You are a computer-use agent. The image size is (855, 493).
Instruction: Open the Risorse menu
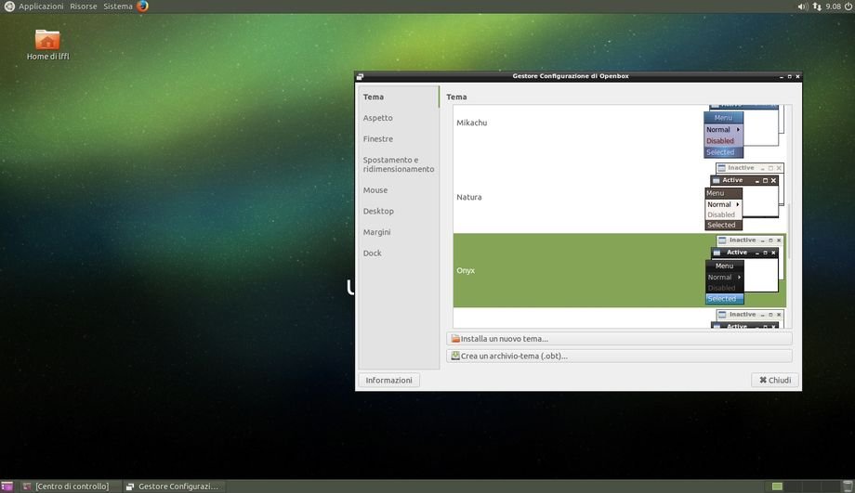point(83,6)
